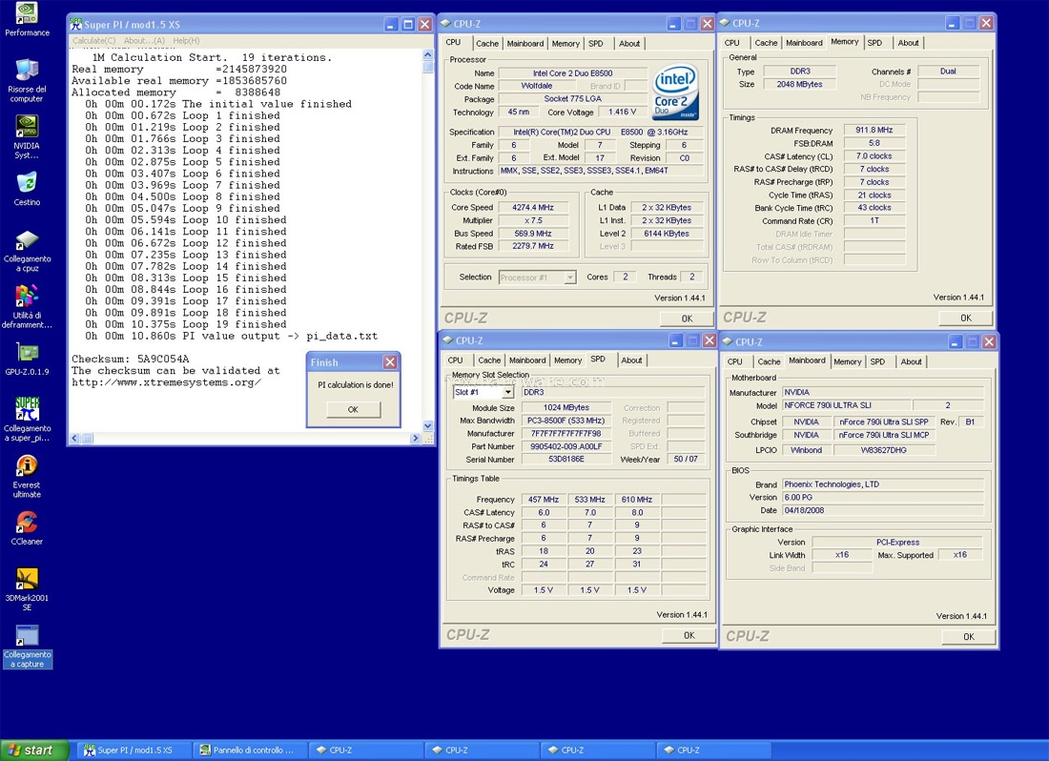Image resolution: width=1049 pixels, height=761 pixels.
Task: Open the Calculate(C) menu in Super PI
Action: (93, 41)
